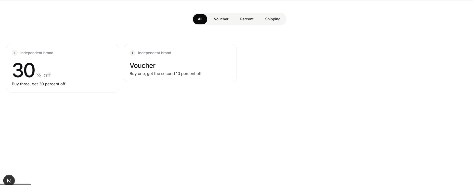Viewport: 473px width, 185px height.
Task: Click Independent brand label on Voucher card
Action: 154,53
